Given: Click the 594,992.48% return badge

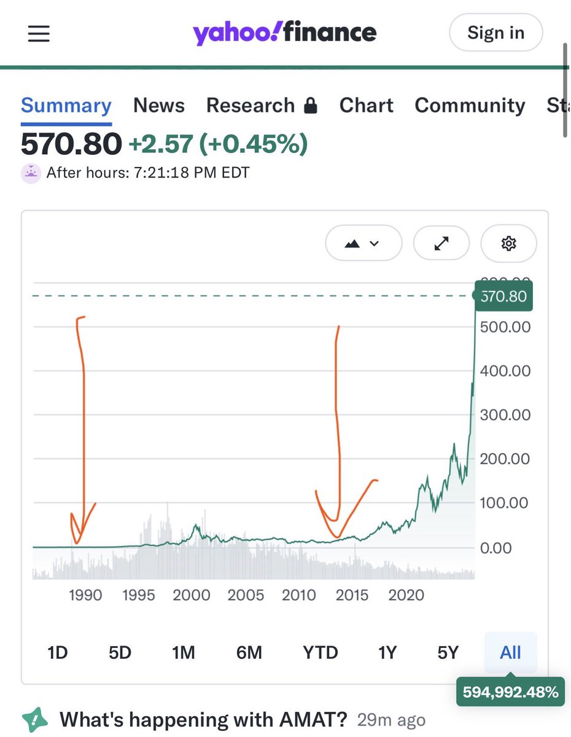Looking at the screenshot, I should [x=511, y=693].
